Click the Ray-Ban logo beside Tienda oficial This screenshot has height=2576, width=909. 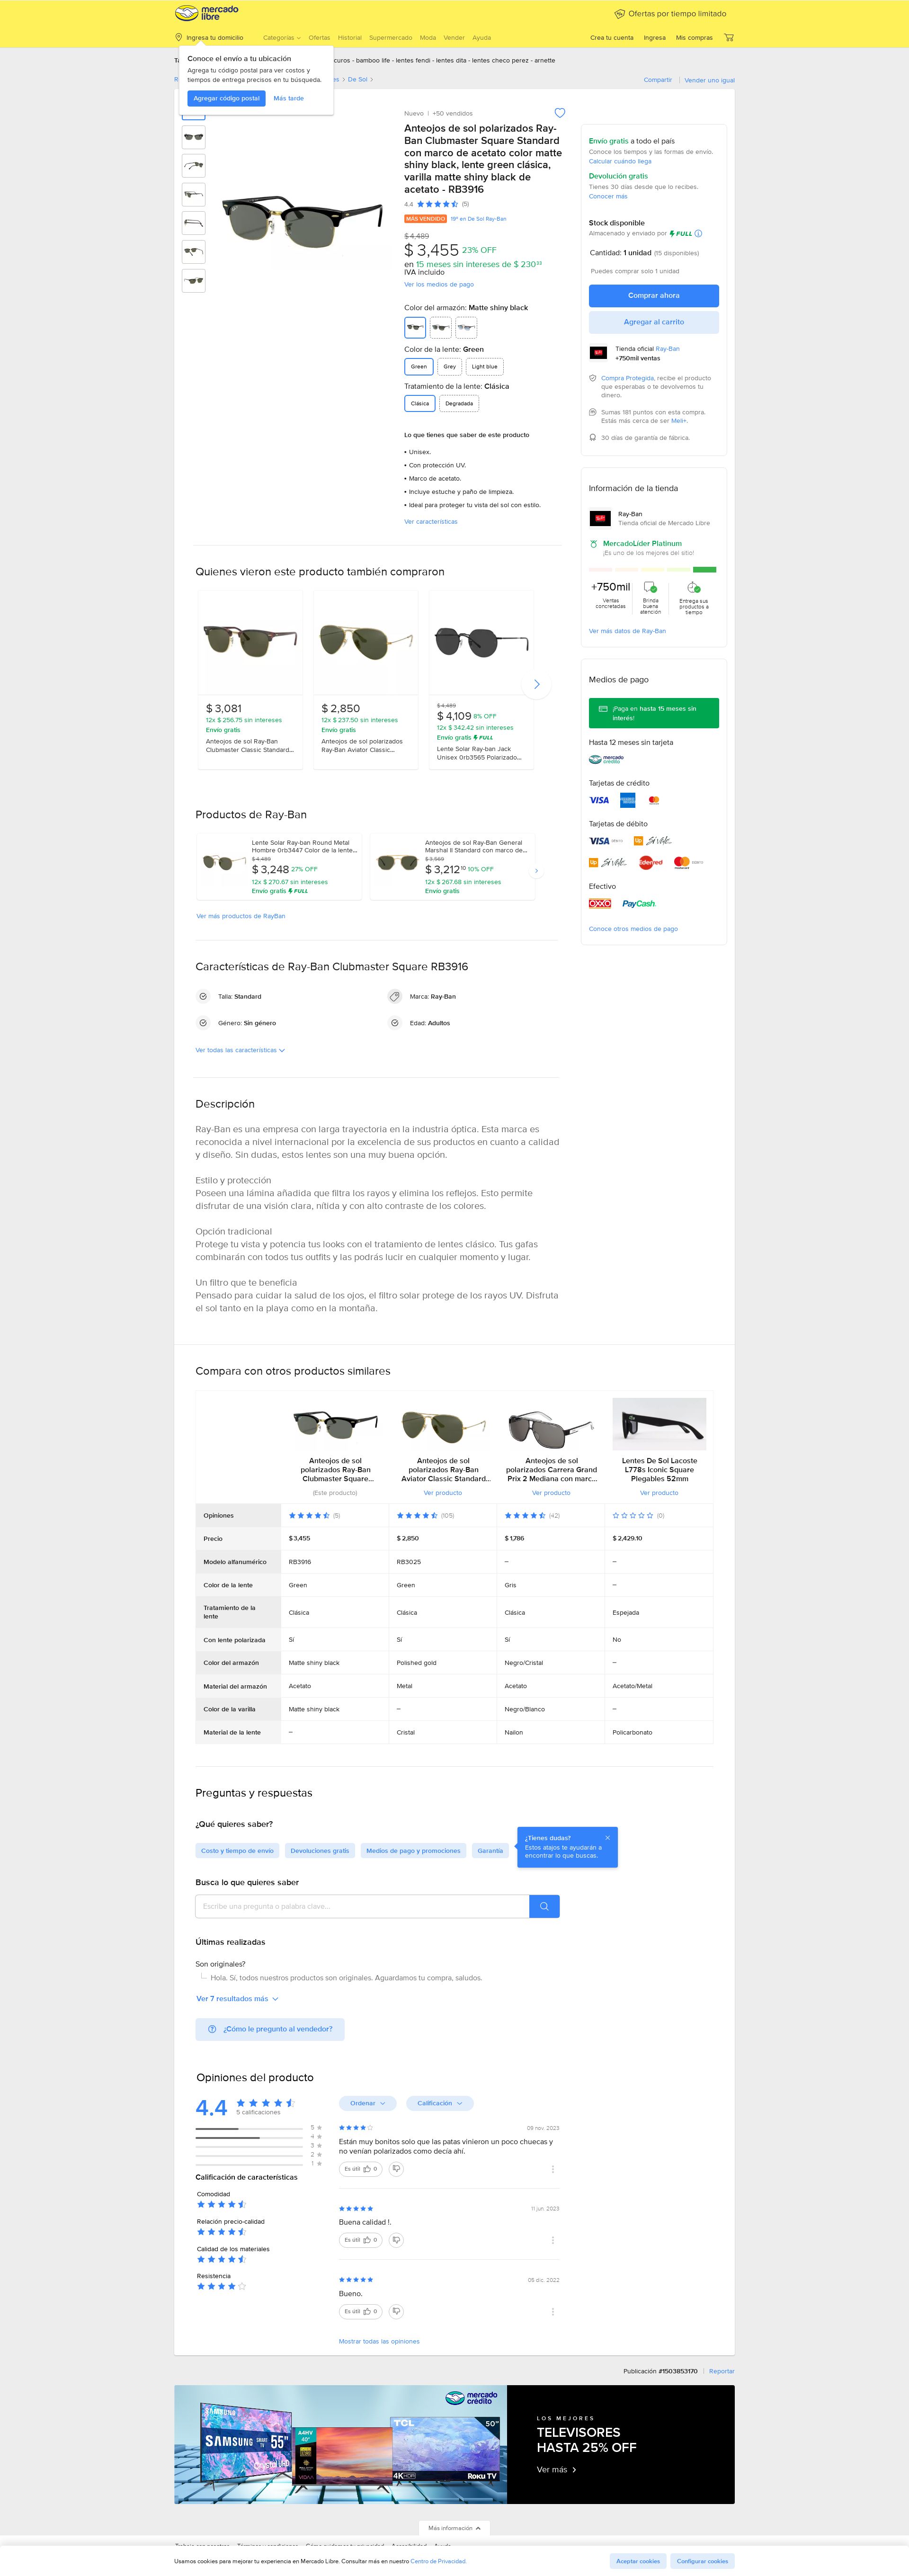point(599,352)
